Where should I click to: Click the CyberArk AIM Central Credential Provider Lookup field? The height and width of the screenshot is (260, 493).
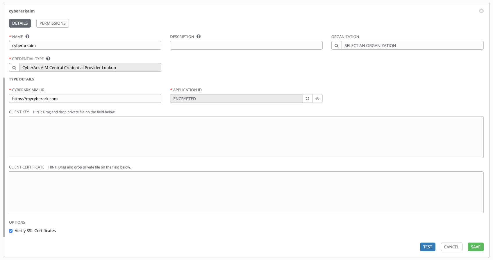tap(90, 68)
